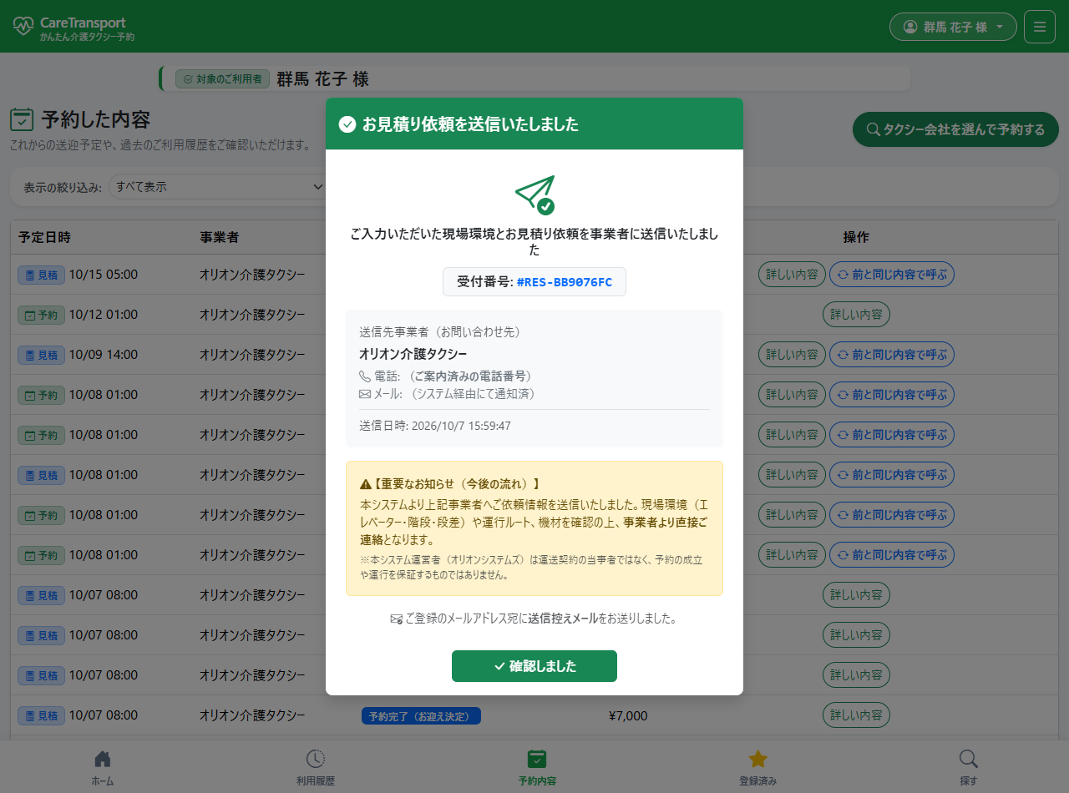Click the phone icon beside 電話
Viewport: 1069px width, 793px height.
[365, 376]
